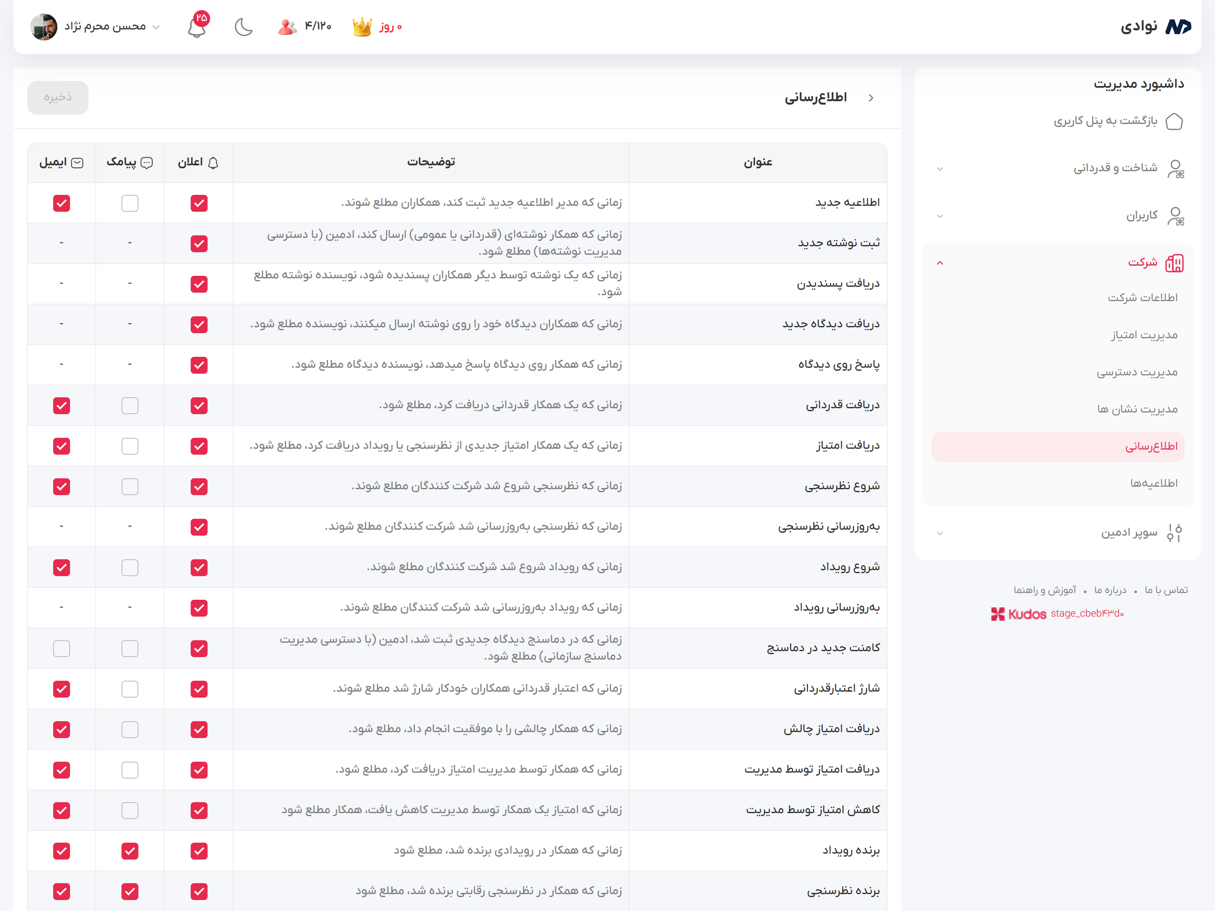Image resolution: width=1215 pixels, height=911 pixels.
Task: Disable email notification for دریافت قدردانی
Action: [x=62, y=405]
